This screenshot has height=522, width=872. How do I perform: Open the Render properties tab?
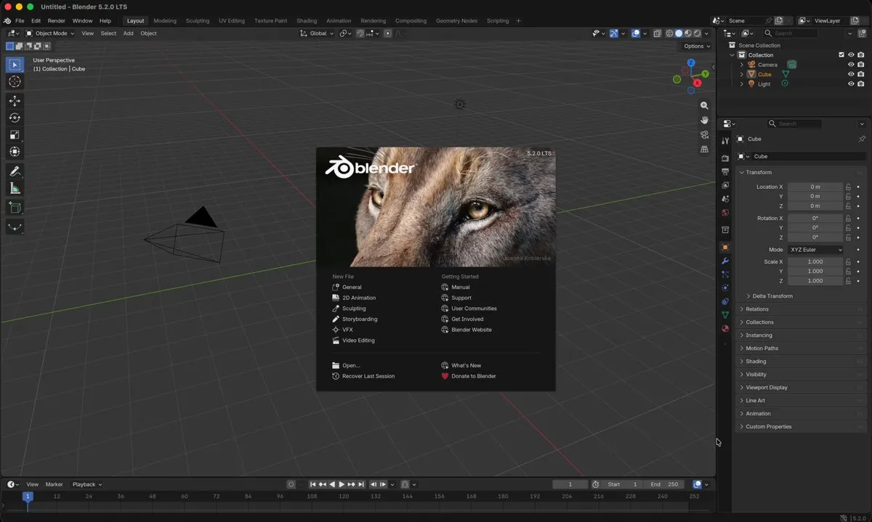pos(725,158)
